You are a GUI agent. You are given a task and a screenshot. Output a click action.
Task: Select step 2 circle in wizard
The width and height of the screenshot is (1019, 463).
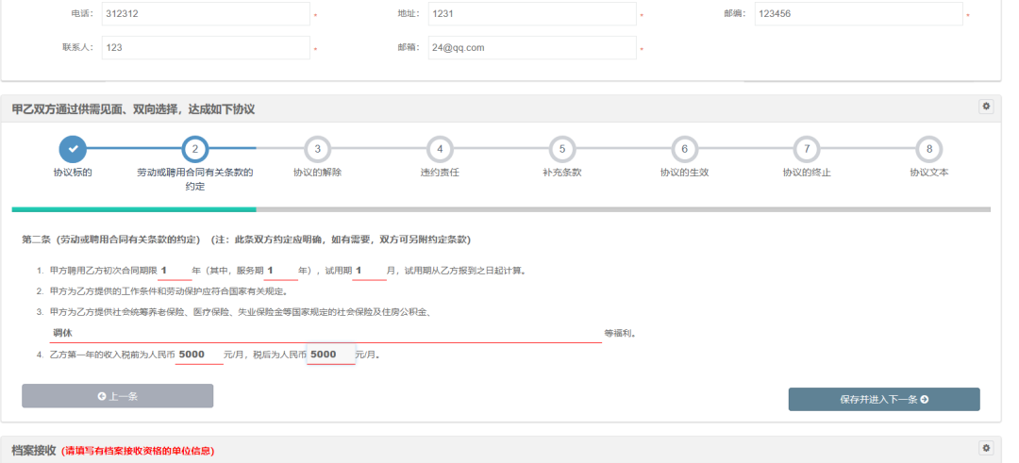click(195, 149)
